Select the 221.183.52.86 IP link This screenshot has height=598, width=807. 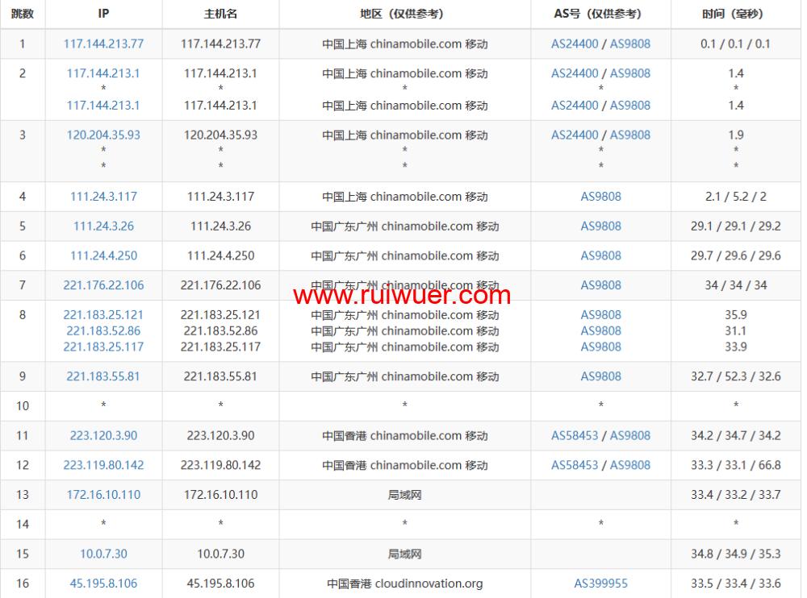[103, 330]
